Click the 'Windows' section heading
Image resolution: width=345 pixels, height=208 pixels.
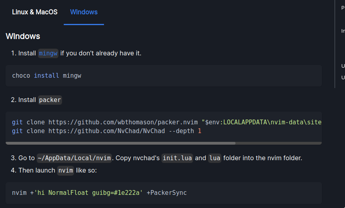tap(23, 36)
